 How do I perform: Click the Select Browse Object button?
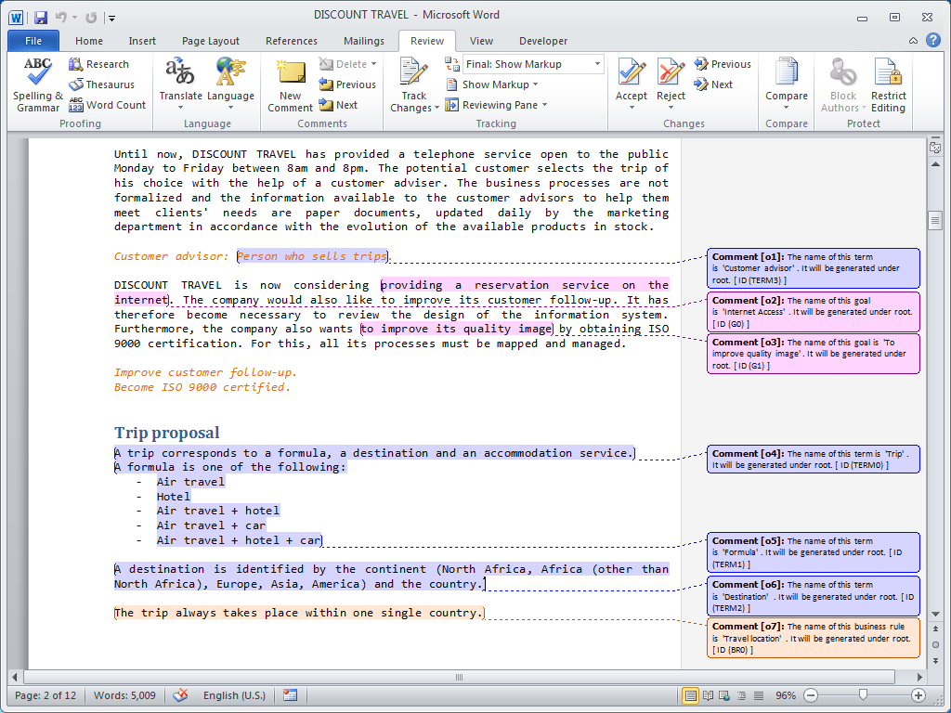click(935, 644)
